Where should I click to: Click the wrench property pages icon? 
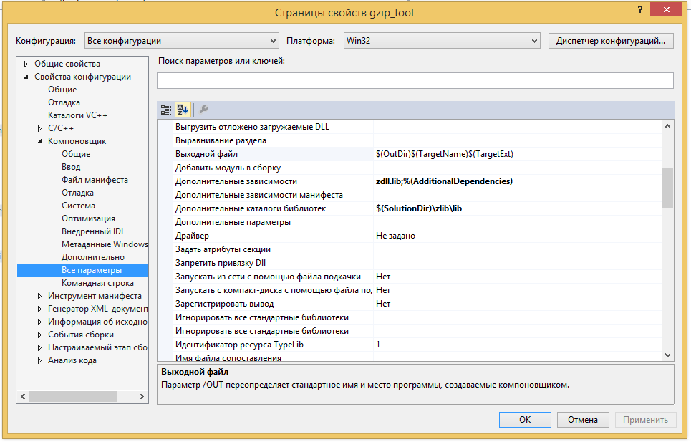[203, 110]
